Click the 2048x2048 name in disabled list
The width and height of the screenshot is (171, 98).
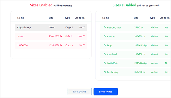(x=112, y=63)
